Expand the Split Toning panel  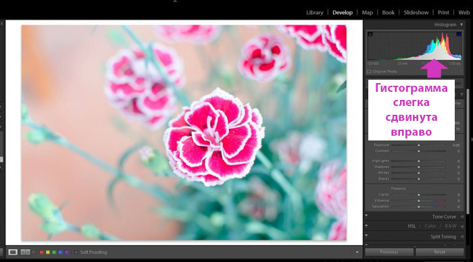[x=462, y=236]
